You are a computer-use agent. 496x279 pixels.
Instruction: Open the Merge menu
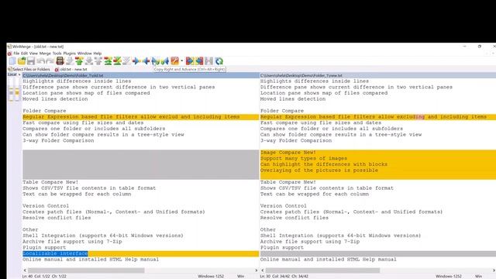coord(45,53)
